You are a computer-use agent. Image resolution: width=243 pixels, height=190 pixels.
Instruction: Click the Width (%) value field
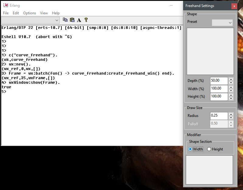pos(219,89)
